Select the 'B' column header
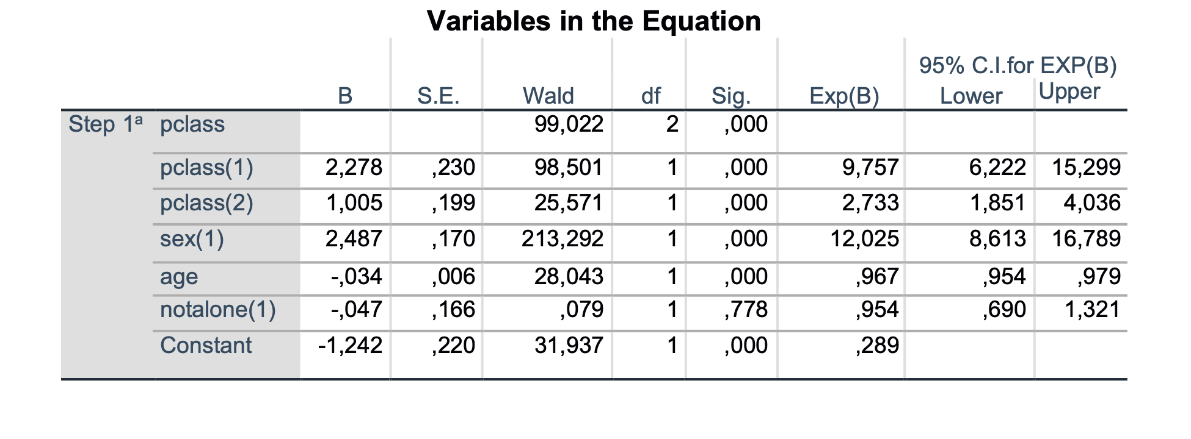 (345, 96)
